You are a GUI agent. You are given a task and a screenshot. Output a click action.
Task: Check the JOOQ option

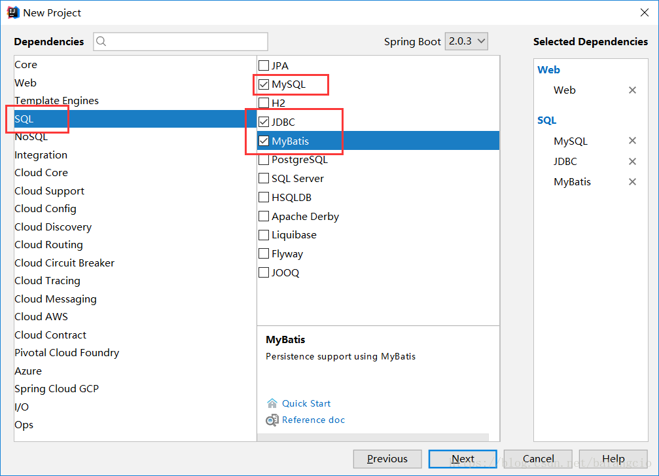pyautogui.click(x=264, y=272)
